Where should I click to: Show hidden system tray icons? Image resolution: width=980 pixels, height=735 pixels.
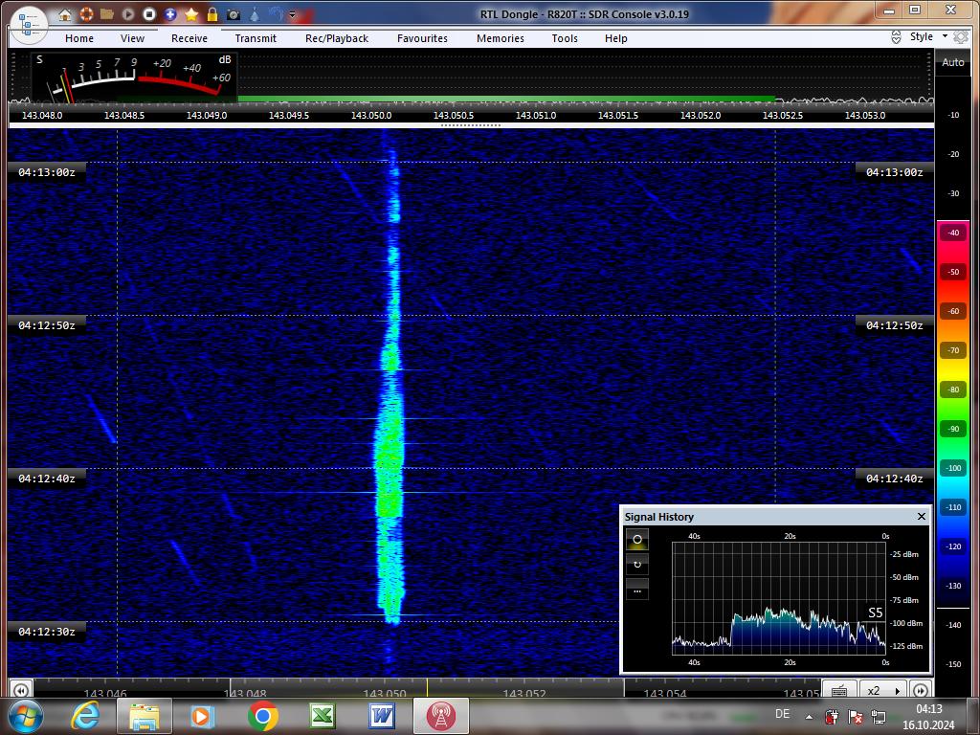(809, 717)
